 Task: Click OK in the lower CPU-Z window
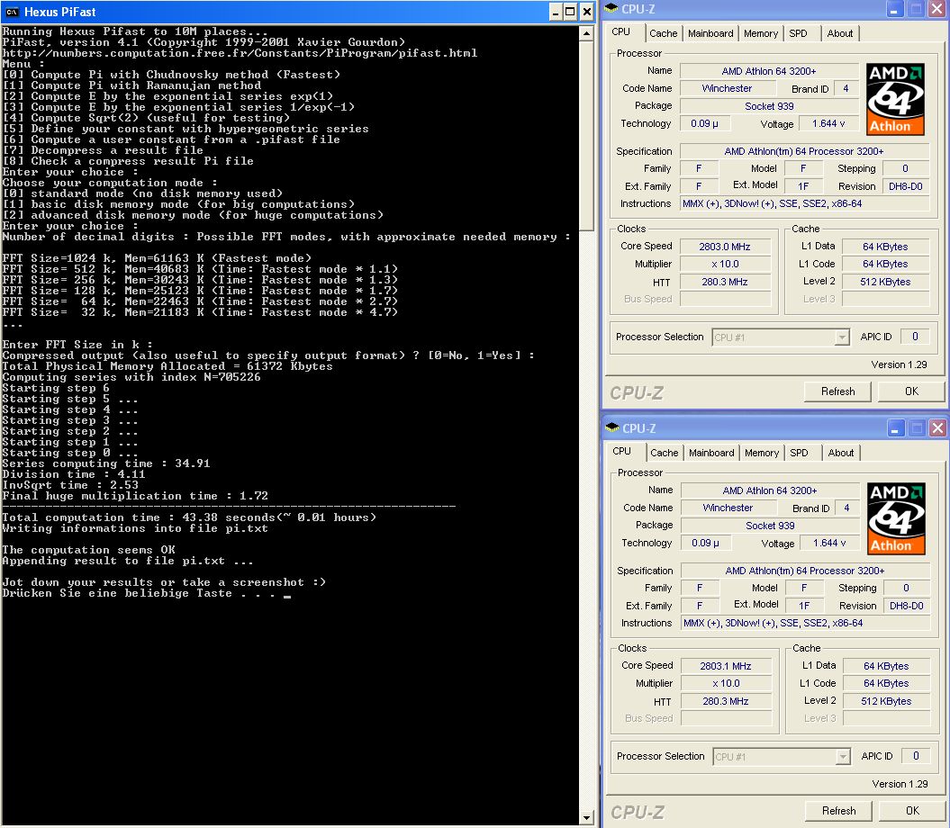pyautogui.click(x=911, y=811)
